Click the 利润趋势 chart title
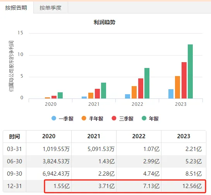 coord(105,22)
